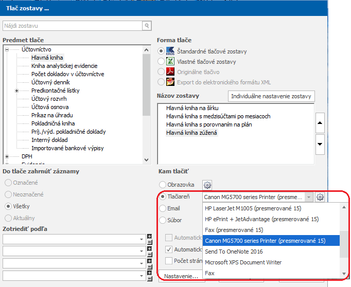351x287 pixels.
Task: Open the first Zotriediť podľa dropdown
Action: click(142, 239)
